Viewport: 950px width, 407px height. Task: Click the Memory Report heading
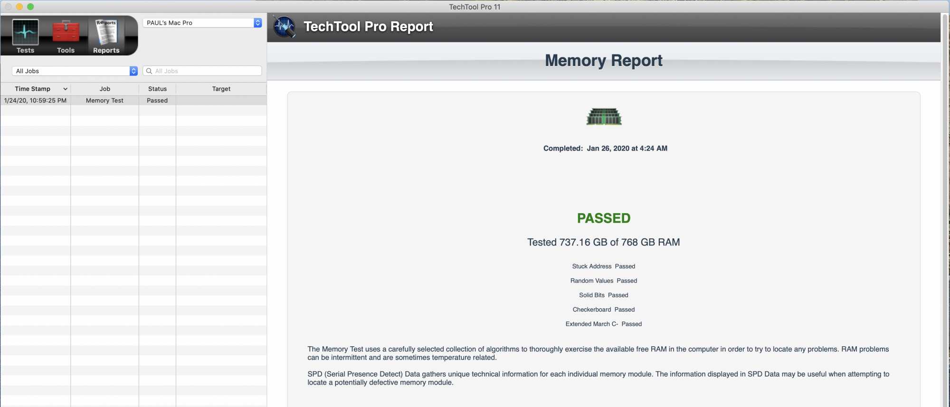point(604,60)
